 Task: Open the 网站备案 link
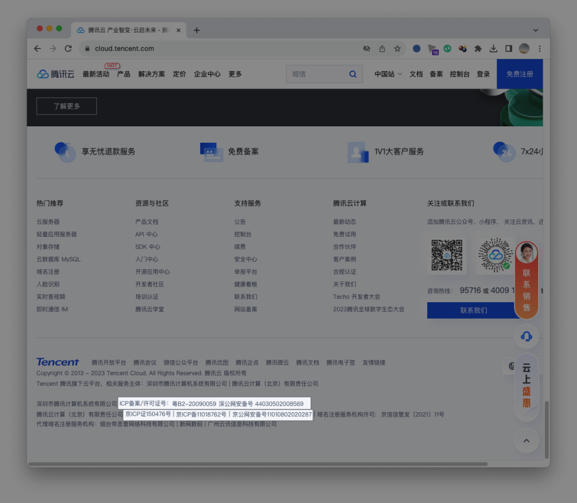click(x=246, y=310)
